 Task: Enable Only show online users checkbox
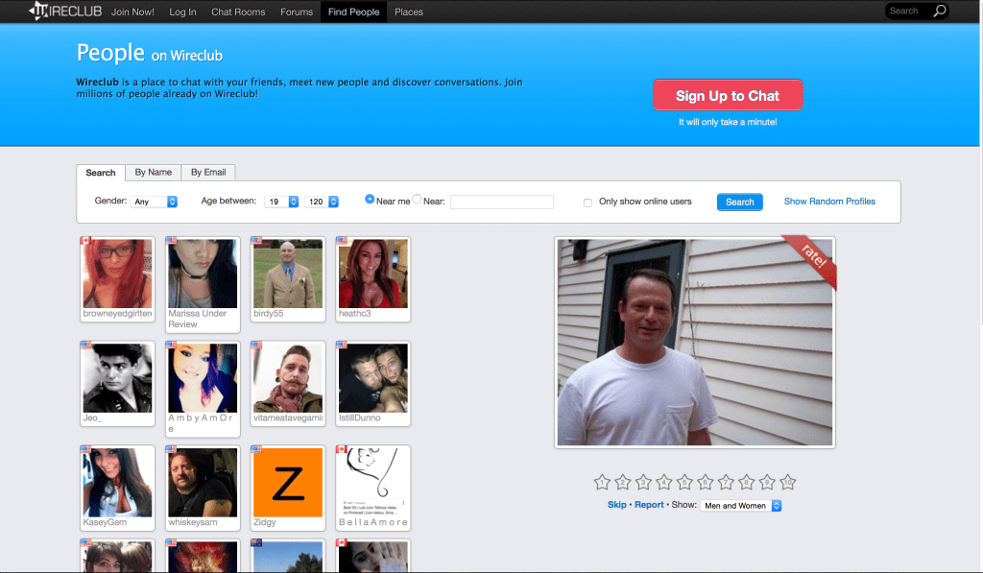click(x=587, y=203)
